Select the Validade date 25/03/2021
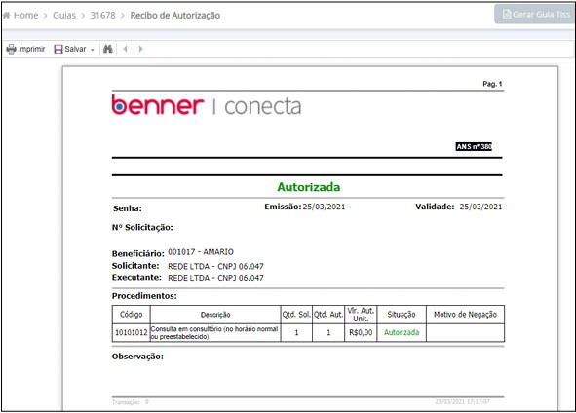This screenshot has height=413, width=576. [x=480, y=206]
